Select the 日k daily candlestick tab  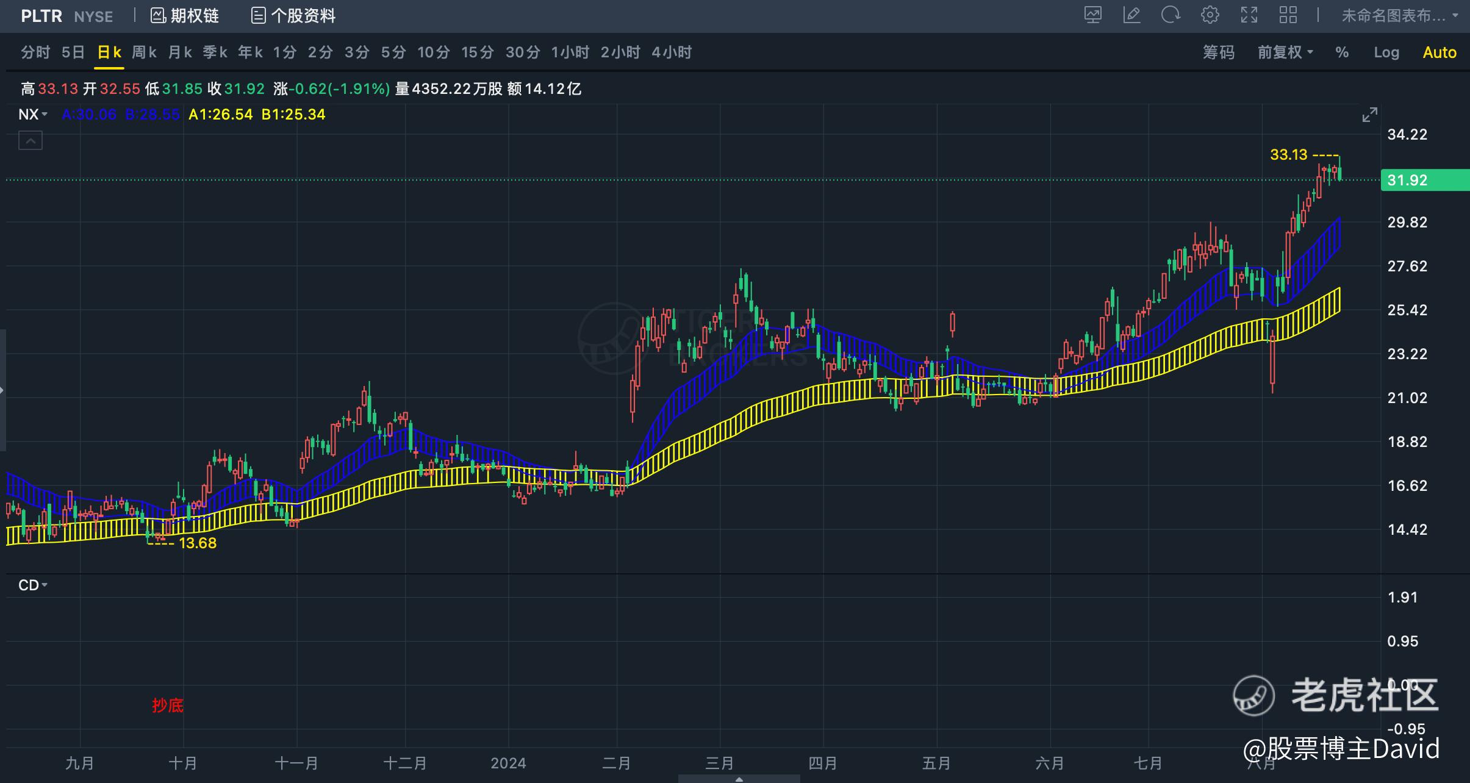click(x=109, y=52)
